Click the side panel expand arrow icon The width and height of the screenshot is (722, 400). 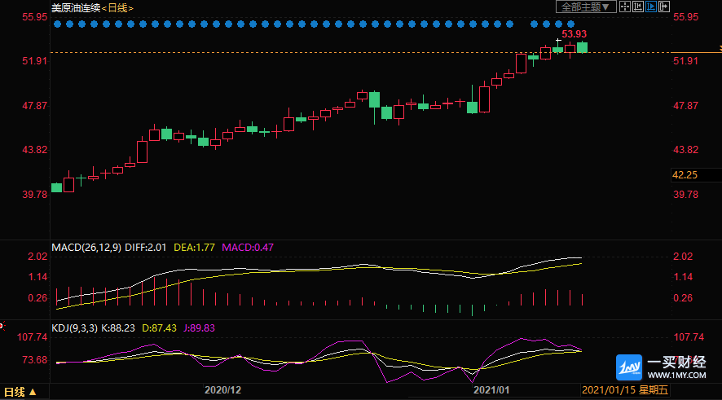664,7
